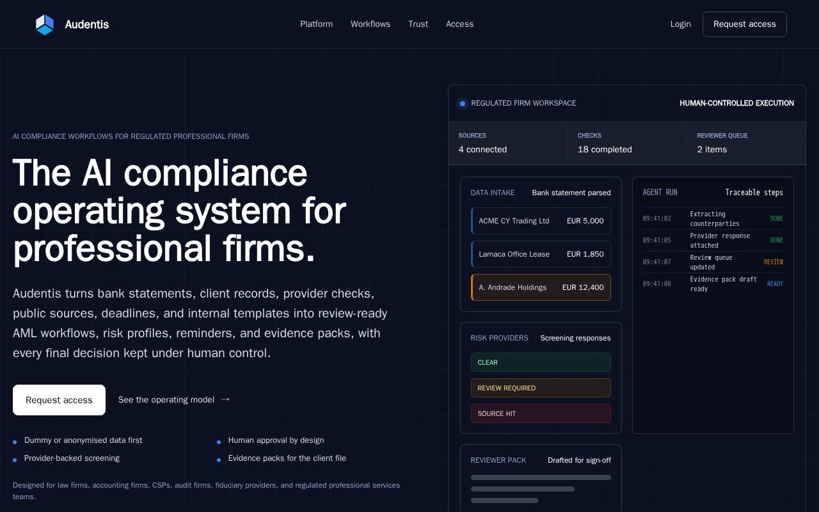
Task: Click the READY status label
Action: 775,284
